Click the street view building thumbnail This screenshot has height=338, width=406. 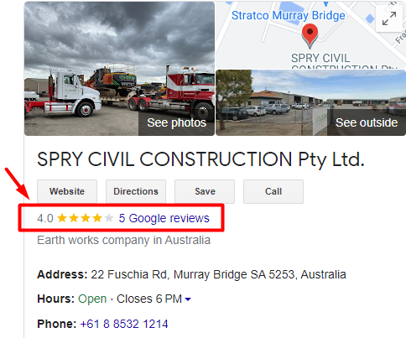tap(310, 102)
